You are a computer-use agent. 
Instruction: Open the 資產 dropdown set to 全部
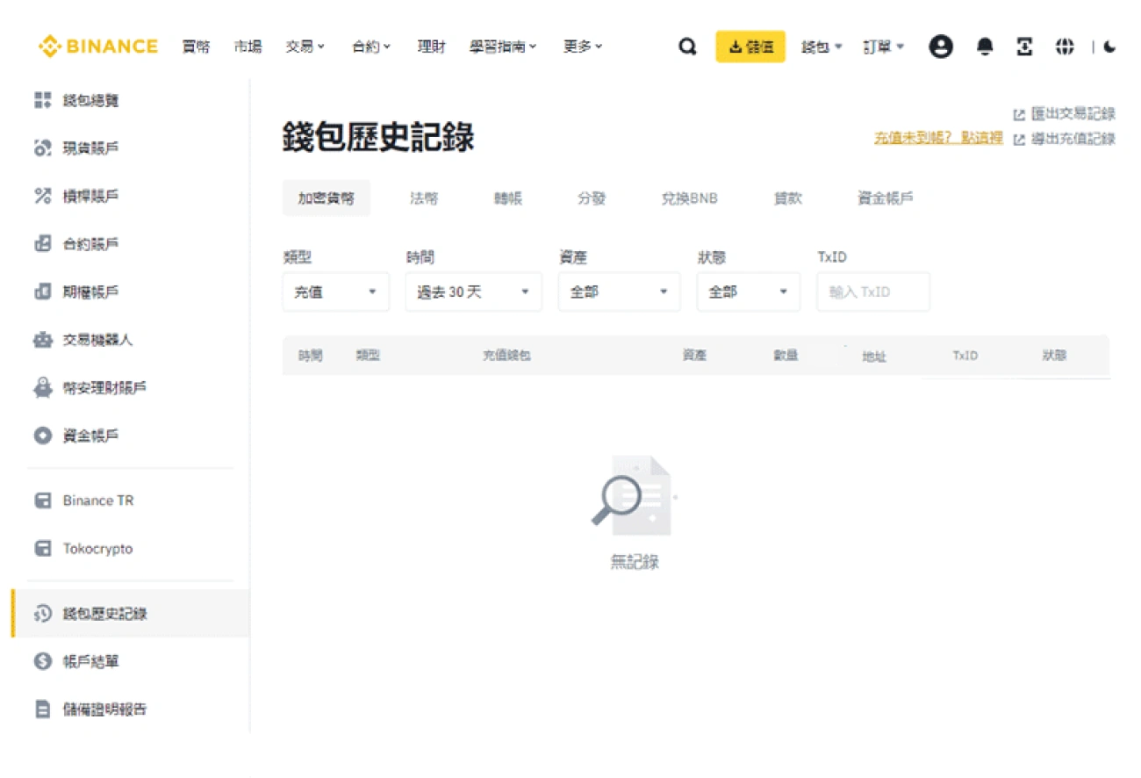619,292
